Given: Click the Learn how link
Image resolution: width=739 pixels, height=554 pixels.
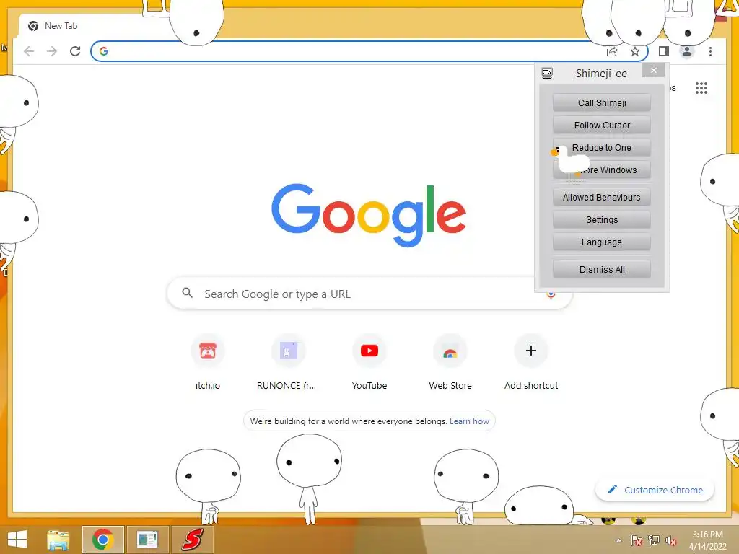Looking at the screenshot, I should click(469, 421).
